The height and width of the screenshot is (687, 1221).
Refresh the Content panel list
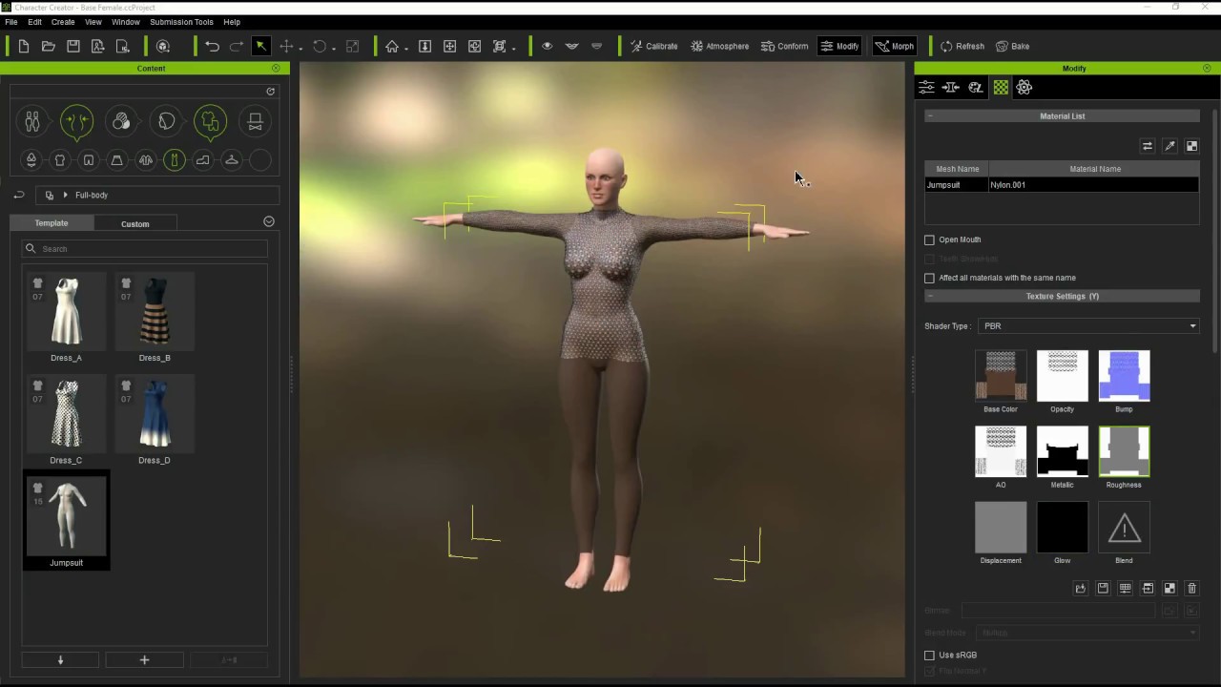coord(270,92)
